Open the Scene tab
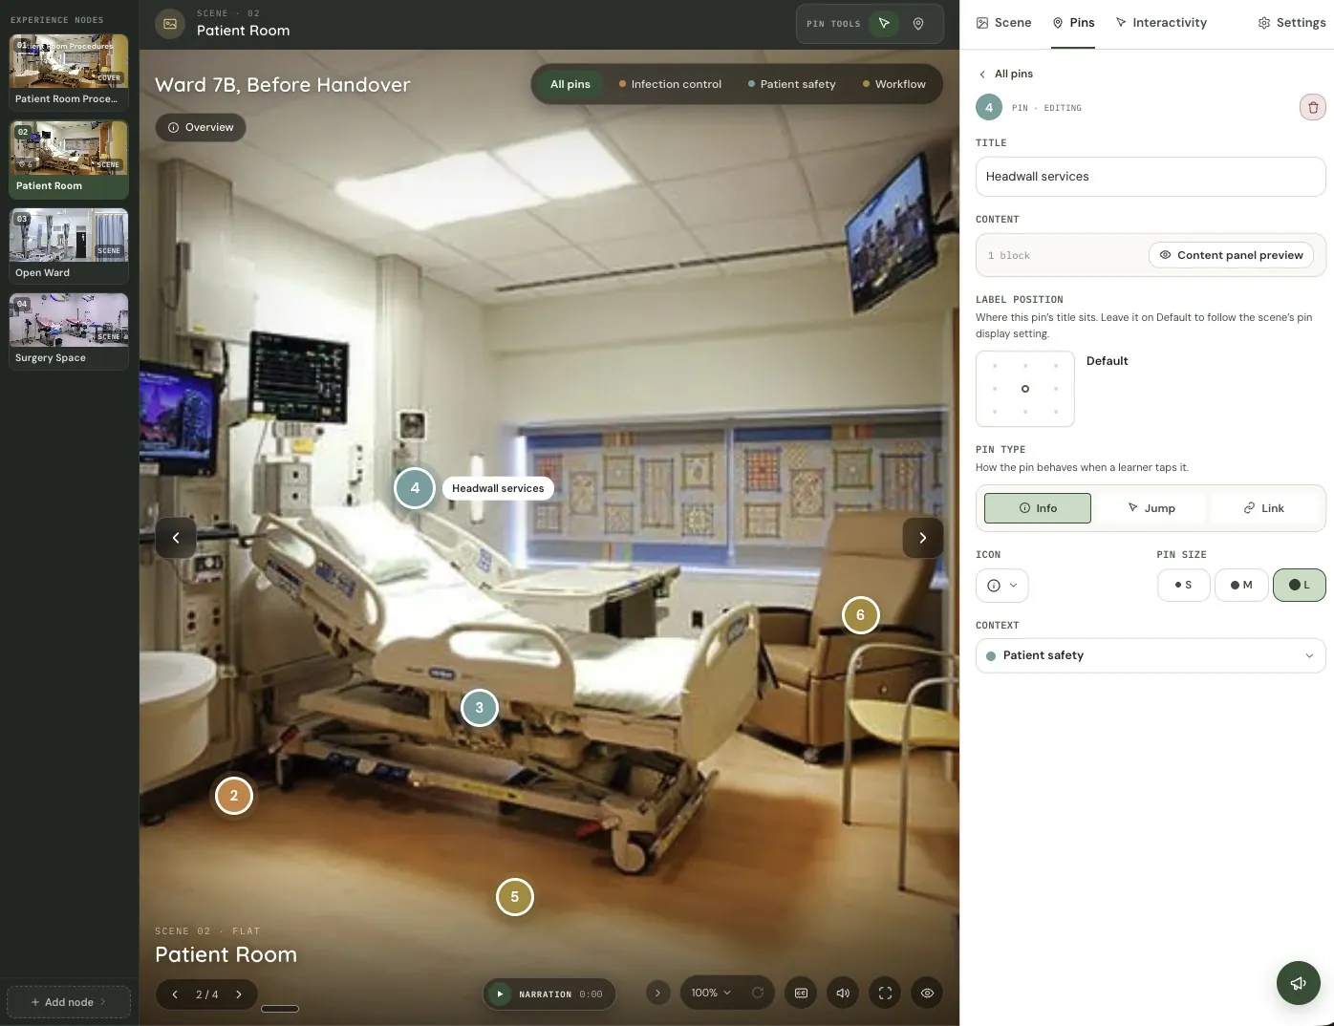The height and width of the screenshot is (1026, 1334). click(1003, 23)
